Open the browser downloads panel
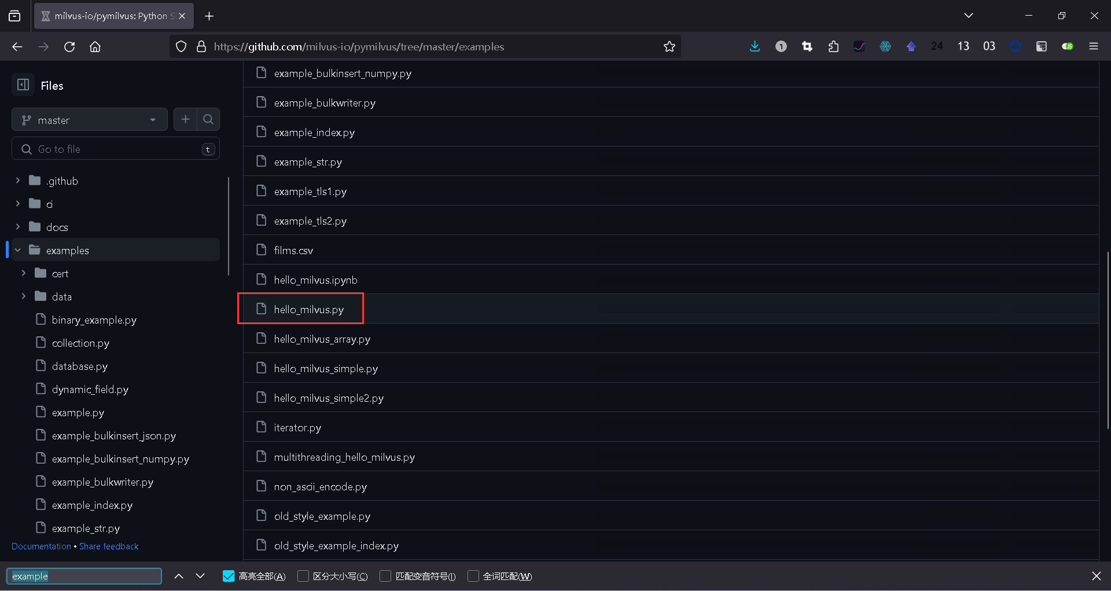The width and height of the screenshot is (1111, 591). tap(755, 47)
